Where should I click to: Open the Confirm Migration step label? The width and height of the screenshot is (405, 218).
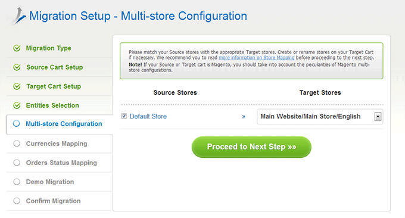(x=53, y=201)
